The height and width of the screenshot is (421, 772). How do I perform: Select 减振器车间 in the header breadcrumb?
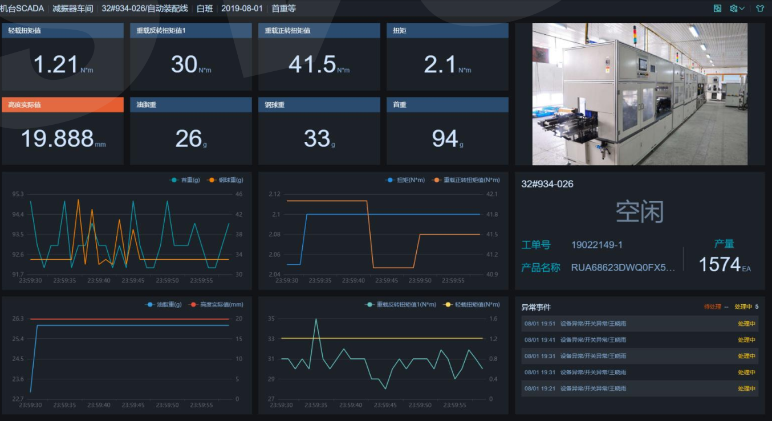click(72, 9)
